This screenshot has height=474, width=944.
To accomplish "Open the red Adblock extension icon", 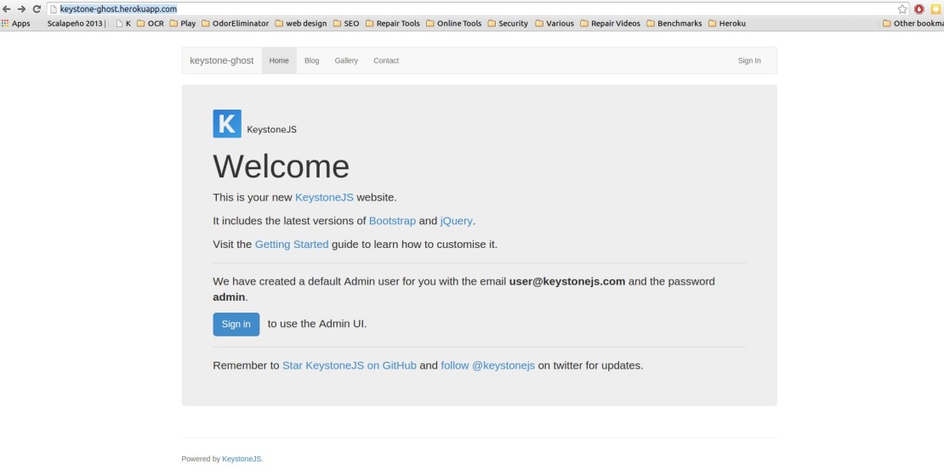I will (919, 9).
